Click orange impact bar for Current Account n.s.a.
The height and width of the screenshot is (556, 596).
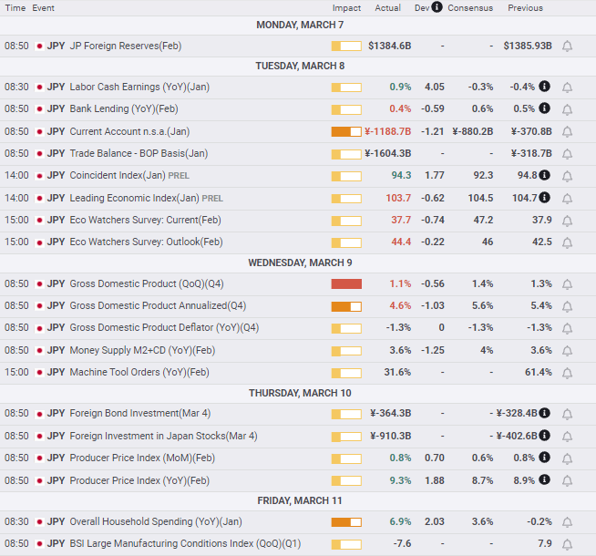pos(346,132)
